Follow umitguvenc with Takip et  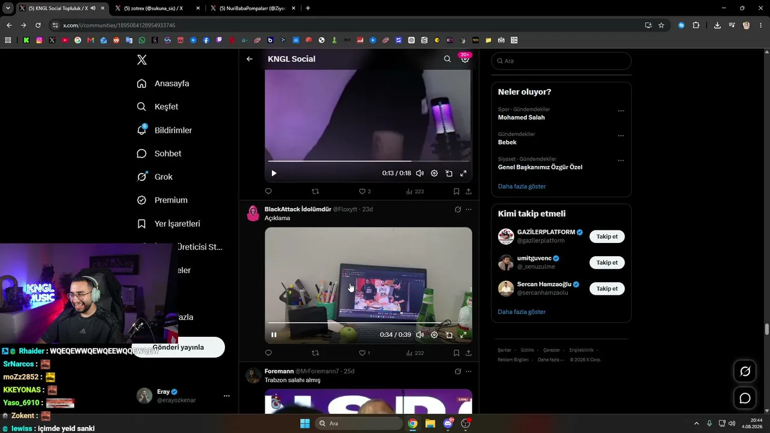click(607, 262)
